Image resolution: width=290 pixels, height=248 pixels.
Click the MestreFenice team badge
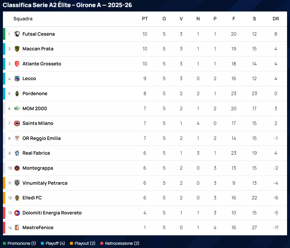tap(17, 228)
